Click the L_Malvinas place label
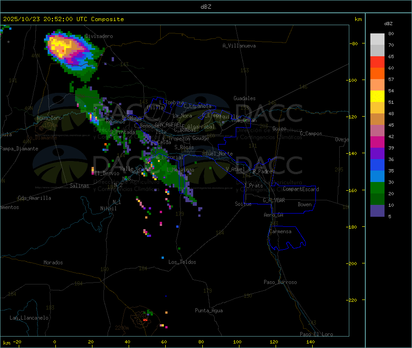The height and width of the screenshot is (348, 412). click(x=180, y=170)
